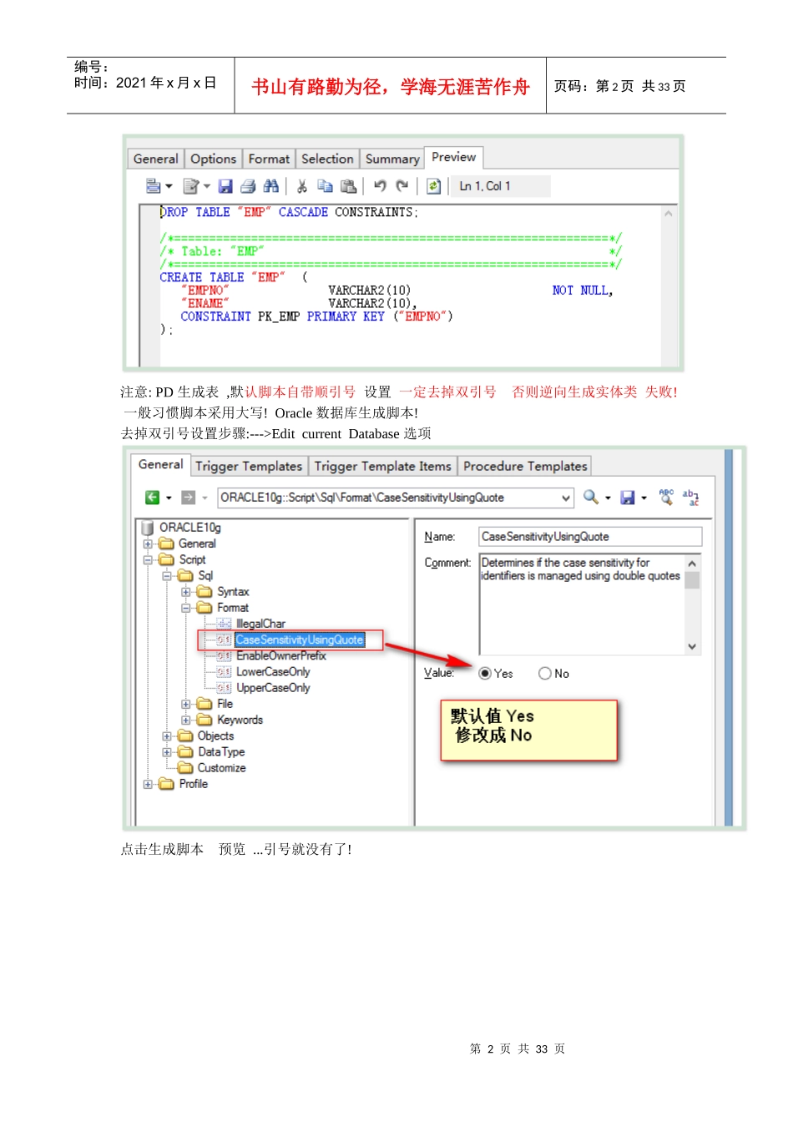The image size is (793, 1122).
Task: Click the magnifier find icon in DBMS editor
Action: 591,497
